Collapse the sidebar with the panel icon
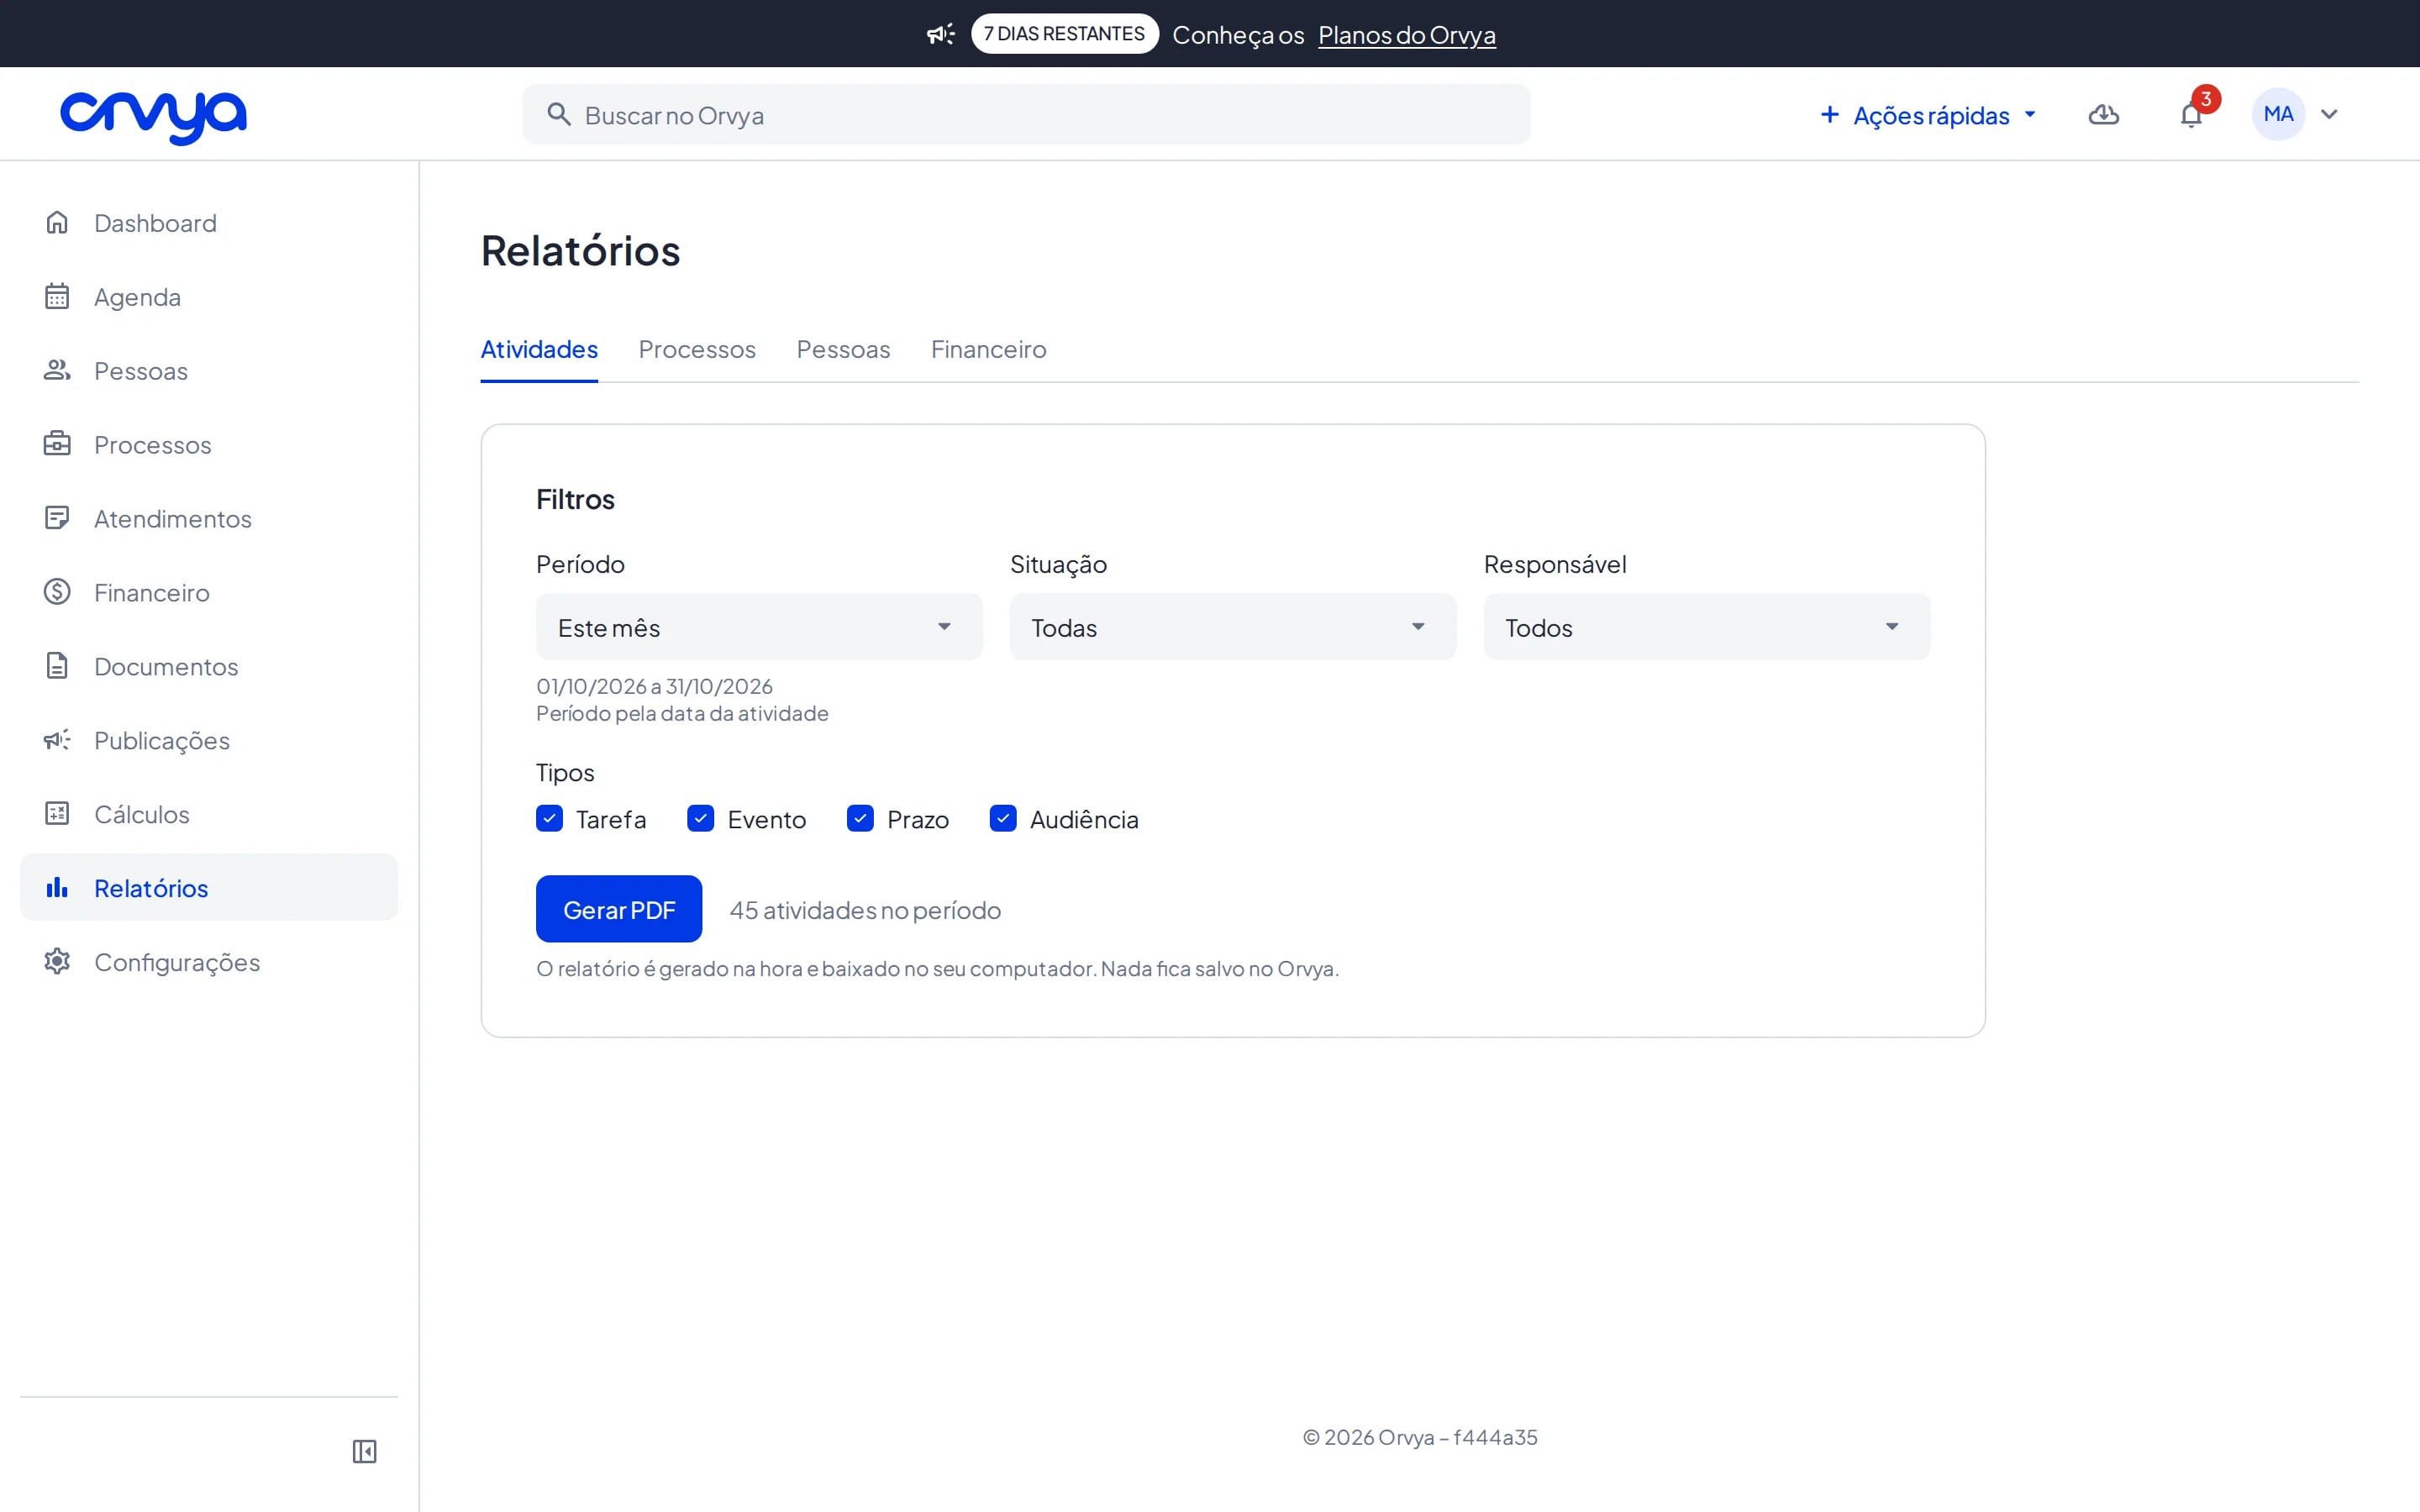2420x1512 pixels. (365, 1451)
